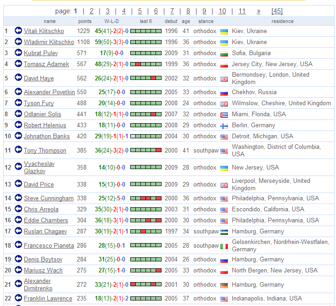Click the Cuban flag in Odlanier Solis's row
The height and width of the screenshot is (306, 336).
(224, 114)
